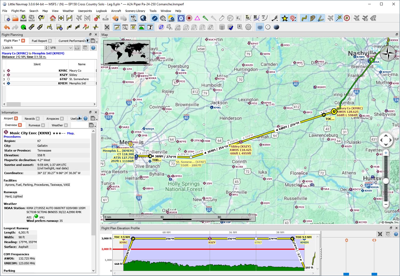
Task: Toggle airports display on the map
Action: (x=155, y=18)
